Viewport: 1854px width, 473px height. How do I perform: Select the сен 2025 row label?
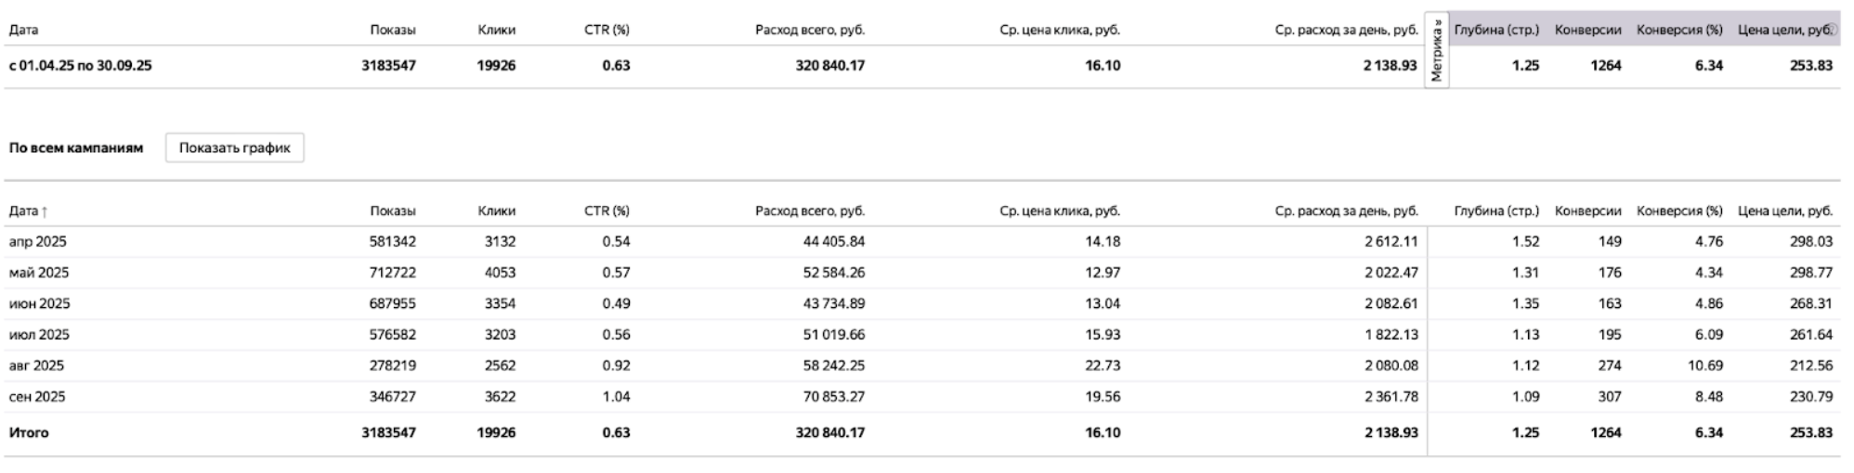click(x=37, y=397)
